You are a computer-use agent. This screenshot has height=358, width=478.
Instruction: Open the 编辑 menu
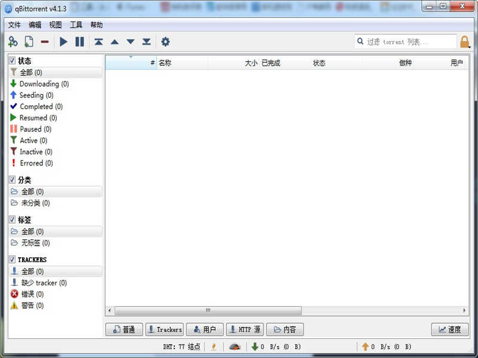[35, 24]
